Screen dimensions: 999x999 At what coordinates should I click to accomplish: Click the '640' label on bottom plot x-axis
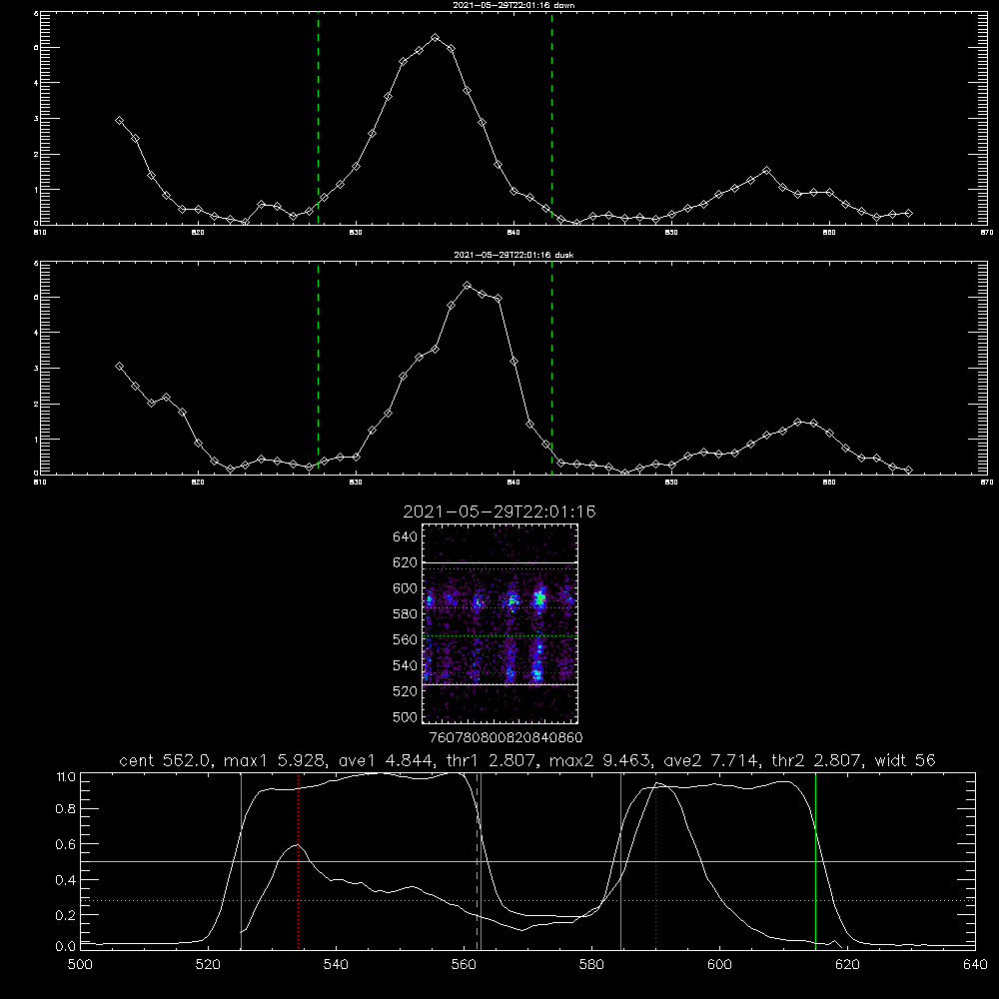point(975,965)
